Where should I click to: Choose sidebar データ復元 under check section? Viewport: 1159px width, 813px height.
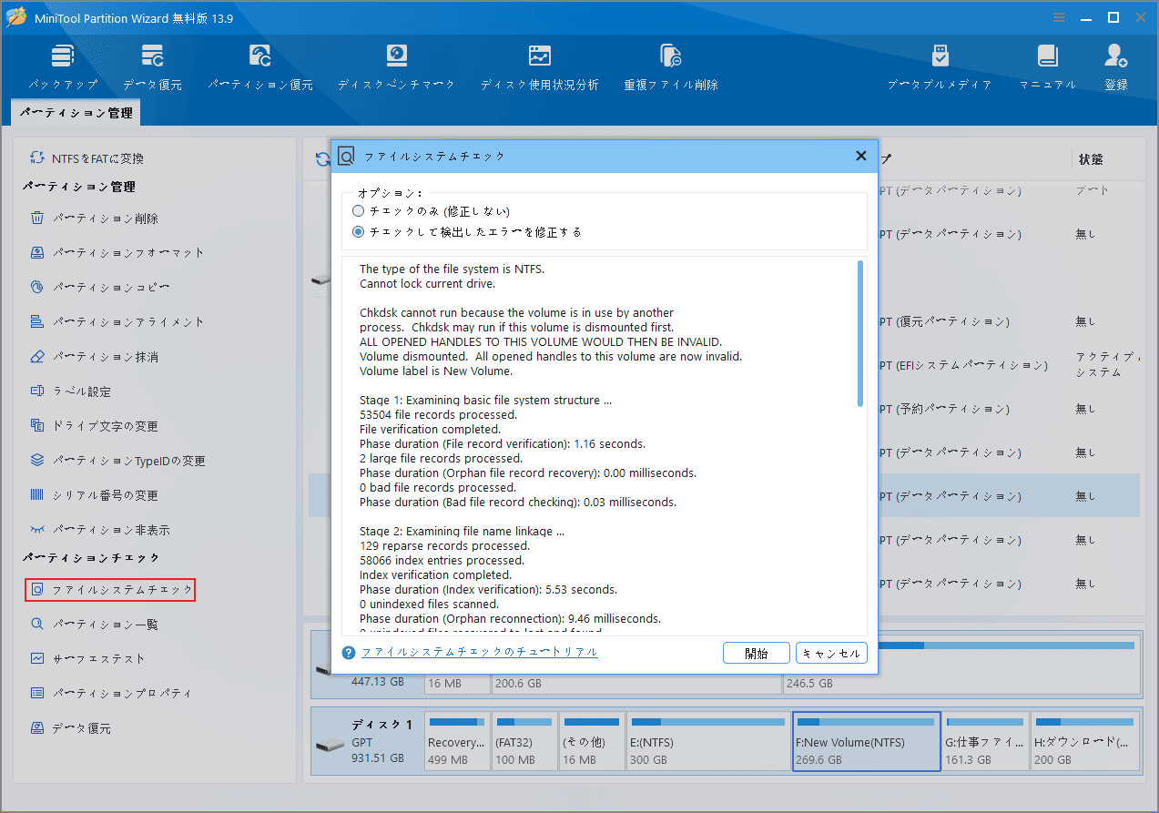[71, 728]
